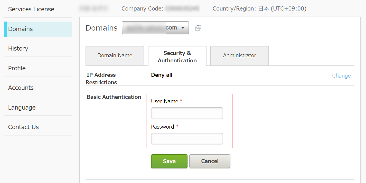Open the Profile sidebar item
This screenshot has height=183, width=366.
(17, 68)
